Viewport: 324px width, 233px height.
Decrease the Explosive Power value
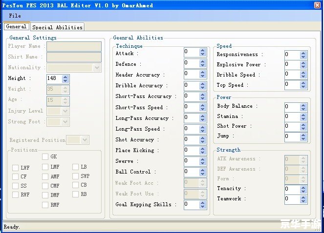point(303,67)
